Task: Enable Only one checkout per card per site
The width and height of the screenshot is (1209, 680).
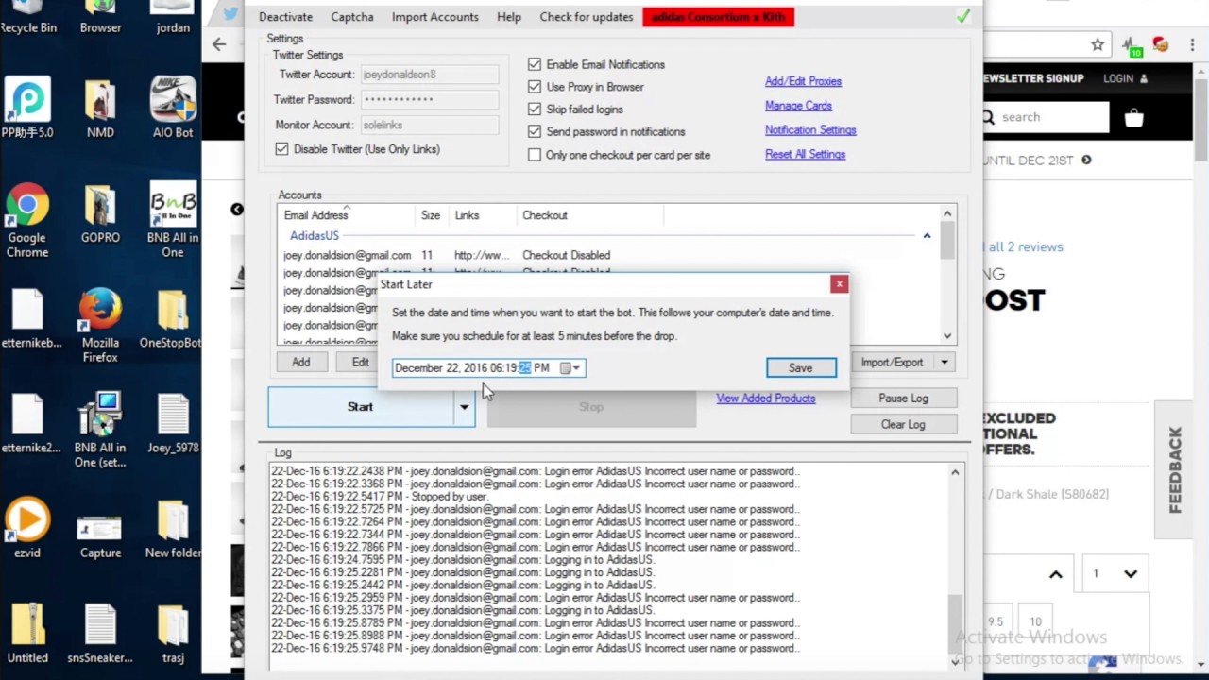Action: click(x=535, y=155)
